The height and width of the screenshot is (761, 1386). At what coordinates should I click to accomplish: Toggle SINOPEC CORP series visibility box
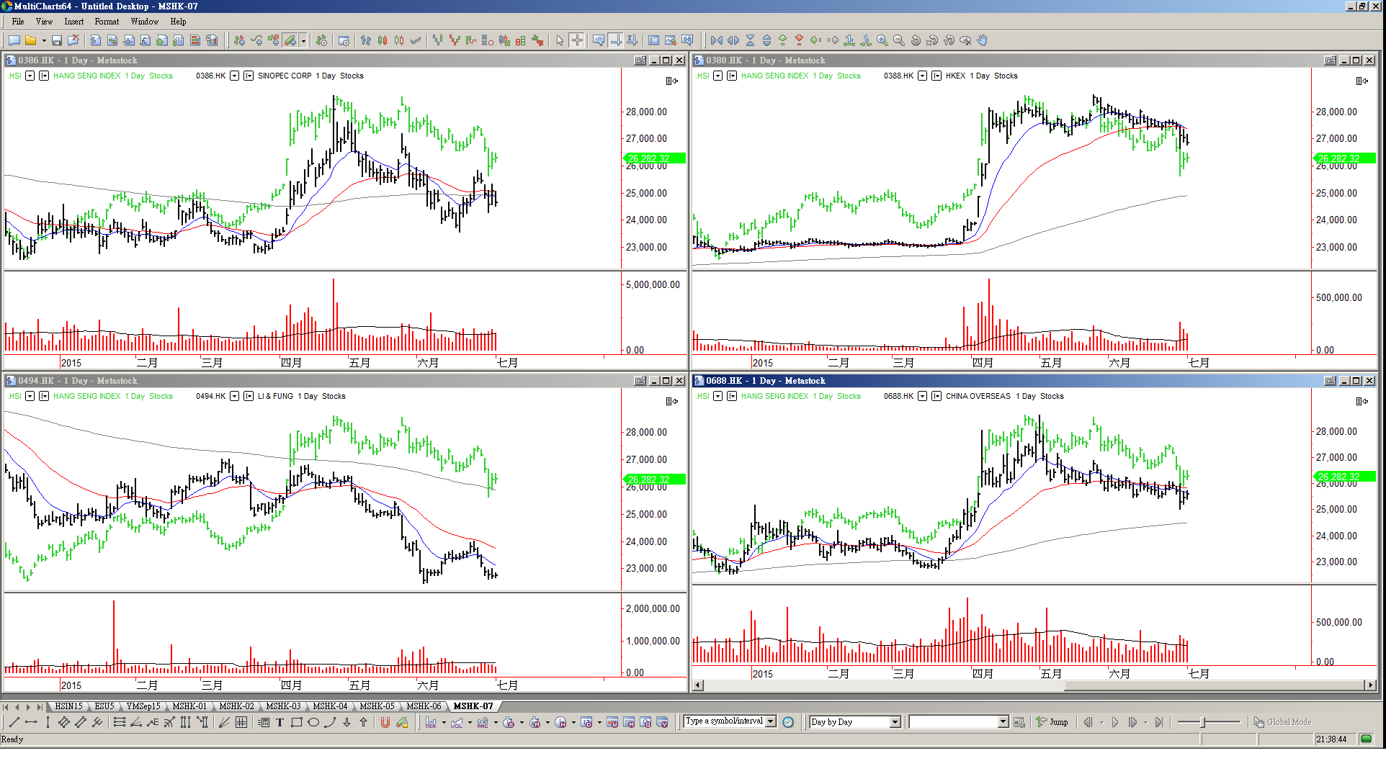point(249,76)
